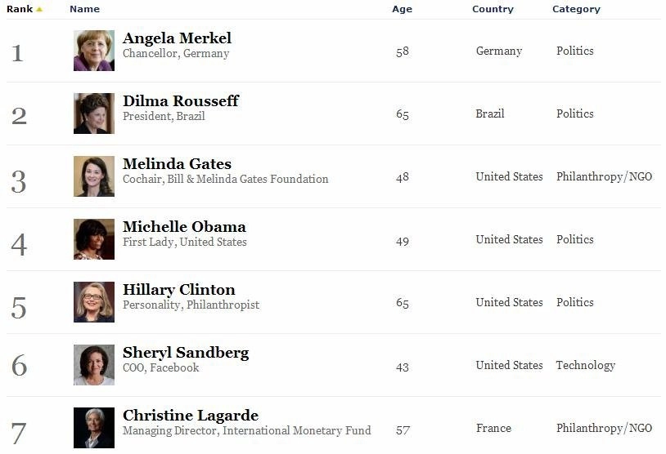Sort the list by Age column
This screenshot has width=666, height=454.
(x=402, y=9)
